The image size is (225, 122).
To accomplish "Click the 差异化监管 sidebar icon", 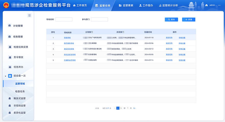I will pyautogui.click(x=10, y=113).
